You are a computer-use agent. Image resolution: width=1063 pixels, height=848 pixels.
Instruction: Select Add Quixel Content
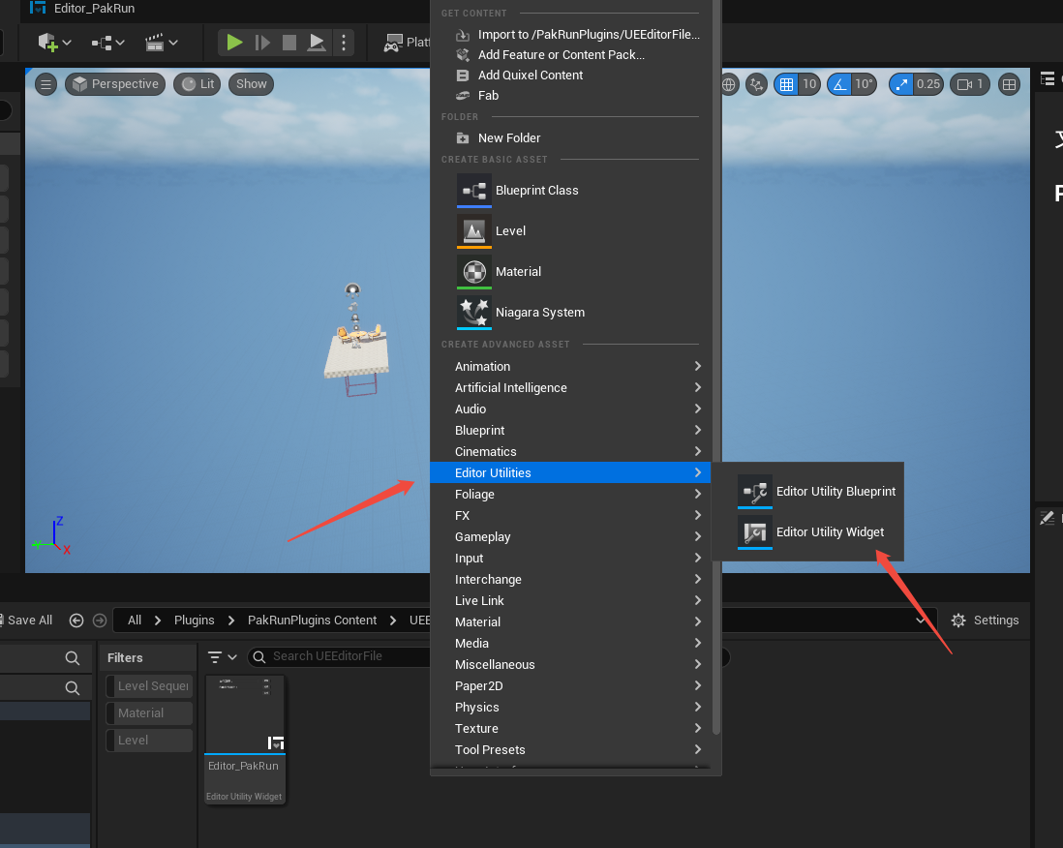coord(571,75)
